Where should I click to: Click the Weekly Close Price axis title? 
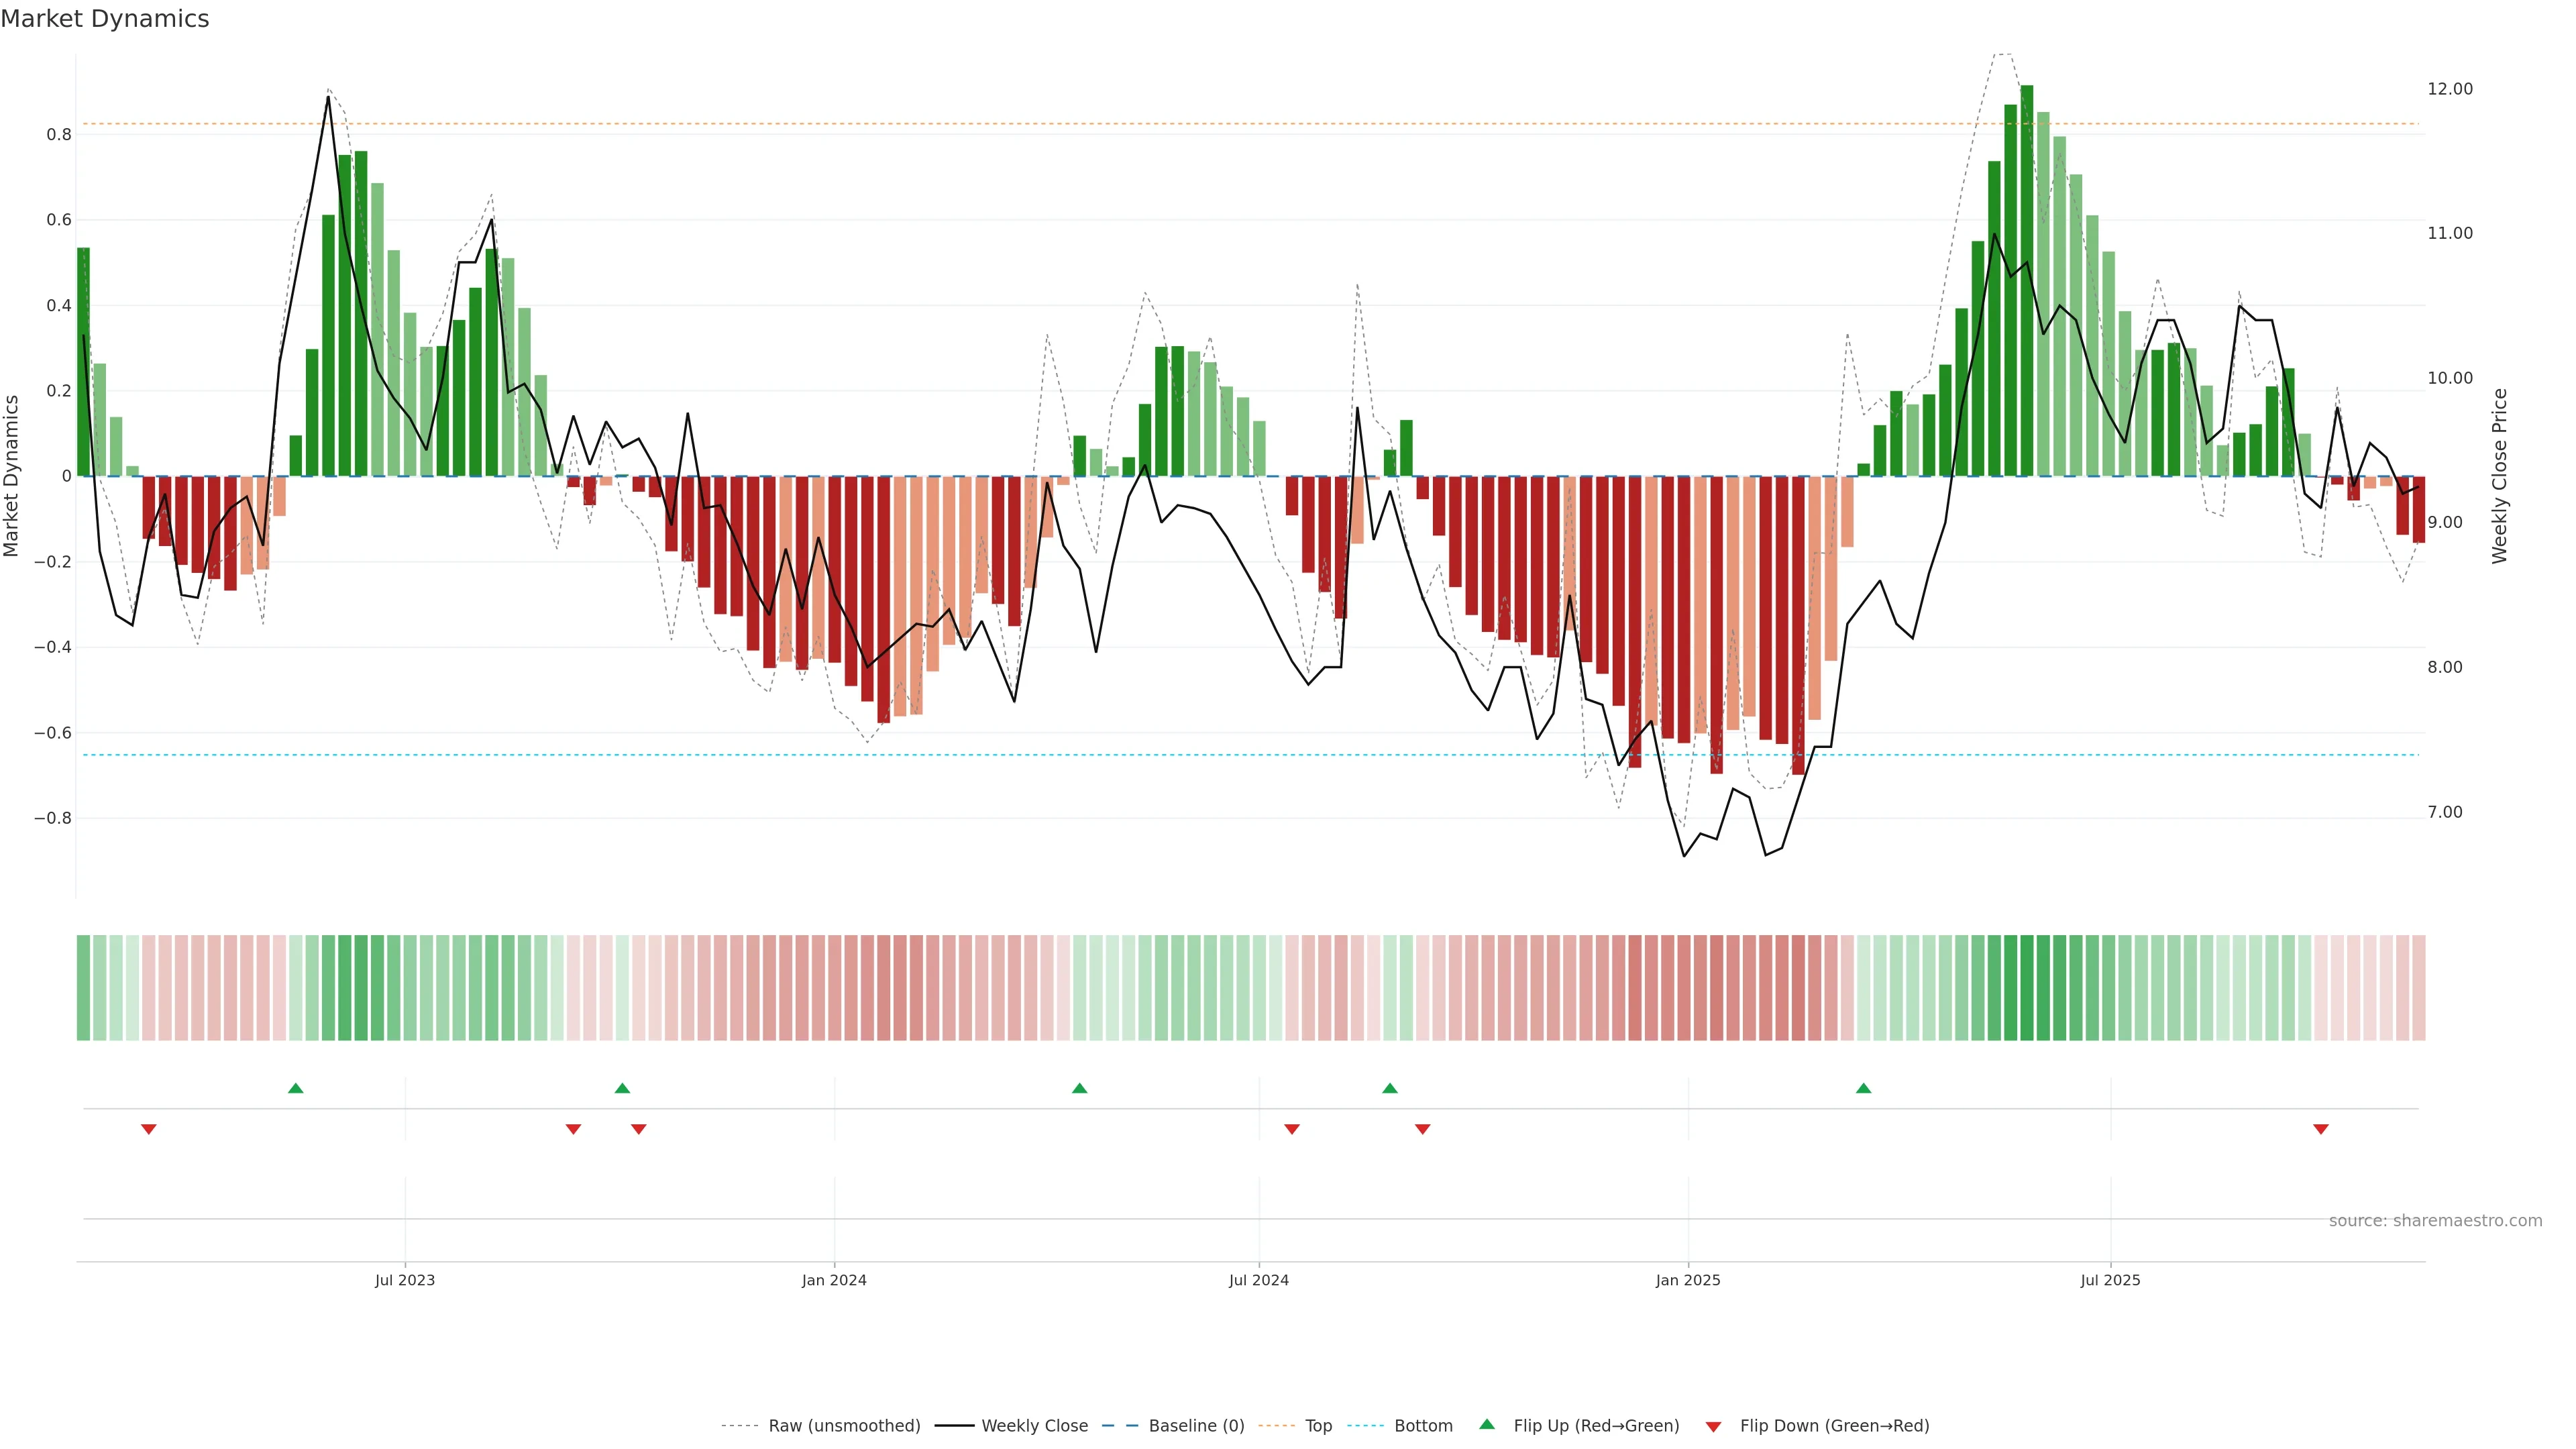2499,476
